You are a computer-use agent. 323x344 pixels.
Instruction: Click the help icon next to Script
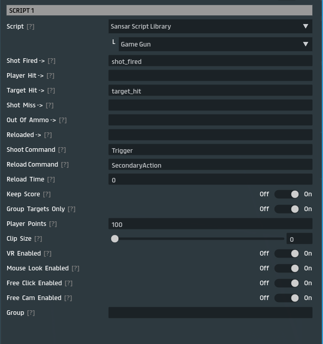pos(31,26)
